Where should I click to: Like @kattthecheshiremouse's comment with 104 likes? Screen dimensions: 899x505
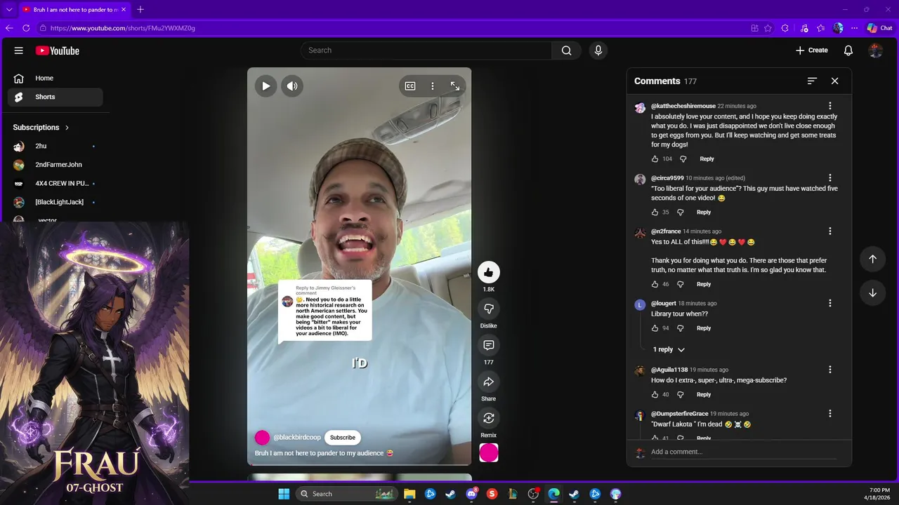click(x=655, y=159)
